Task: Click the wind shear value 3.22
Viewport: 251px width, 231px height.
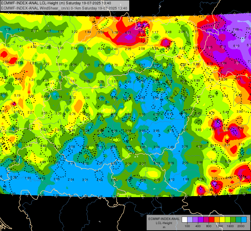Action: pos(74,32)
